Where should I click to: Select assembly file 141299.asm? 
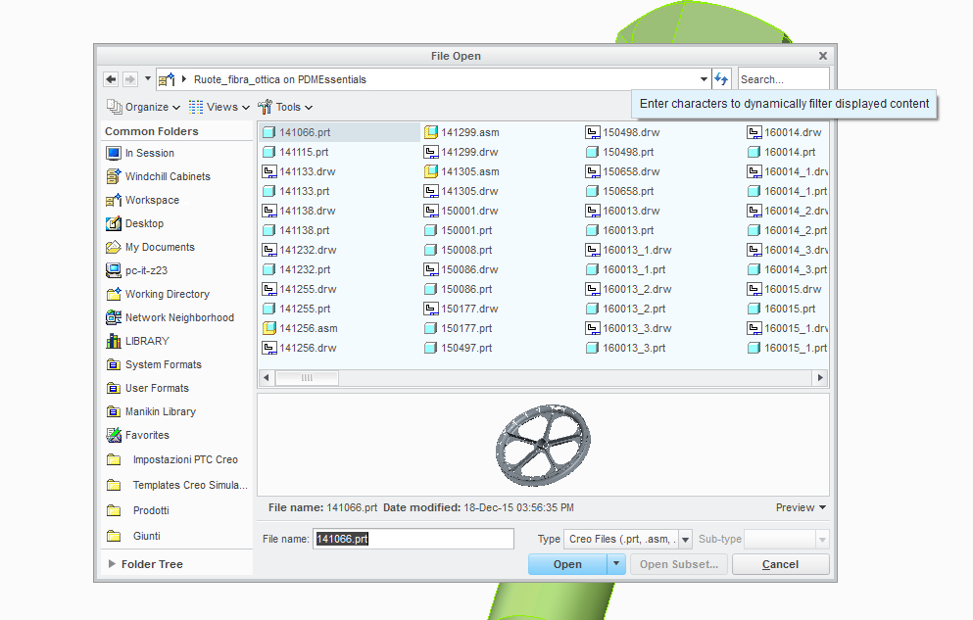[462, 132]
